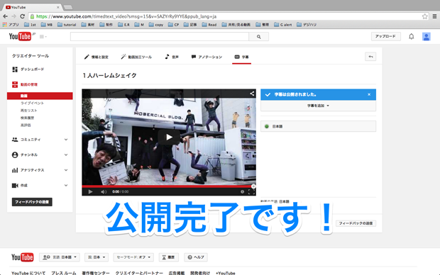Select 動画の管理 in sidebar
The height and width of the screenshot is (275, 440).
(x=25, y=84)
